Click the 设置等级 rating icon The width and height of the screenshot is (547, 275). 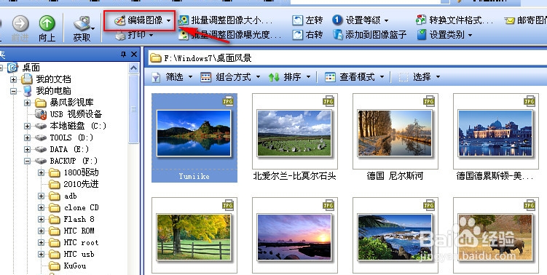(x=337, y=20)
